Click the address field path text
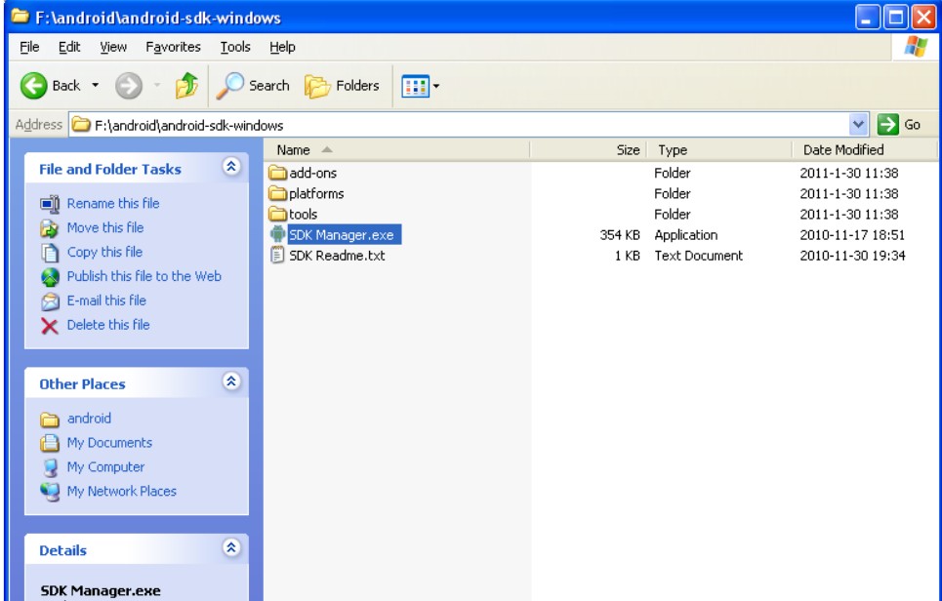The width and height of the screenshot is (942, 601). point(188,126)
